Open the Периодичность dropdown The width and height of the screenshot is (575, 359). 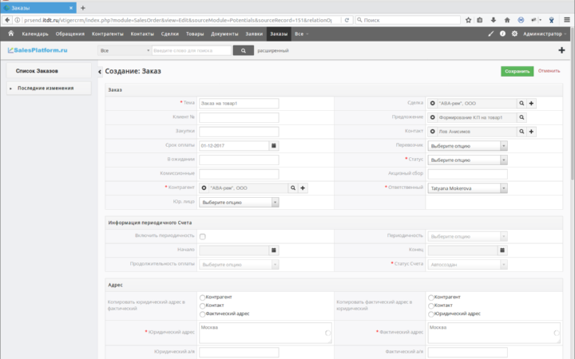coord(467,237)
